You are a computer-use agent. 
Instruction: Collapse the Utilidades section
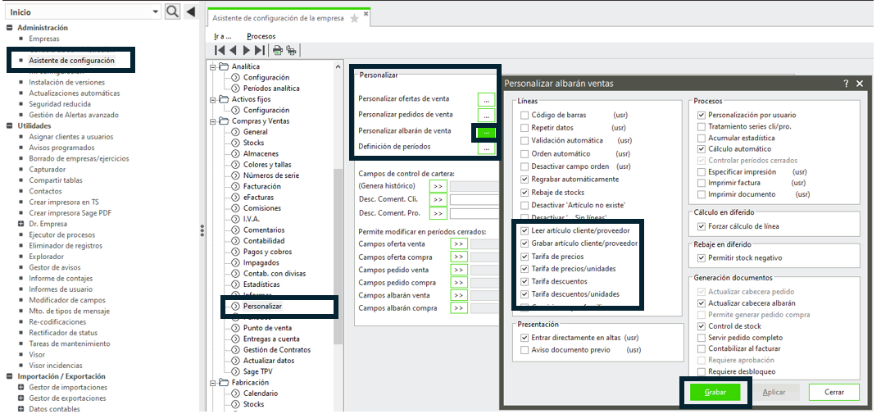coord(9,125)
